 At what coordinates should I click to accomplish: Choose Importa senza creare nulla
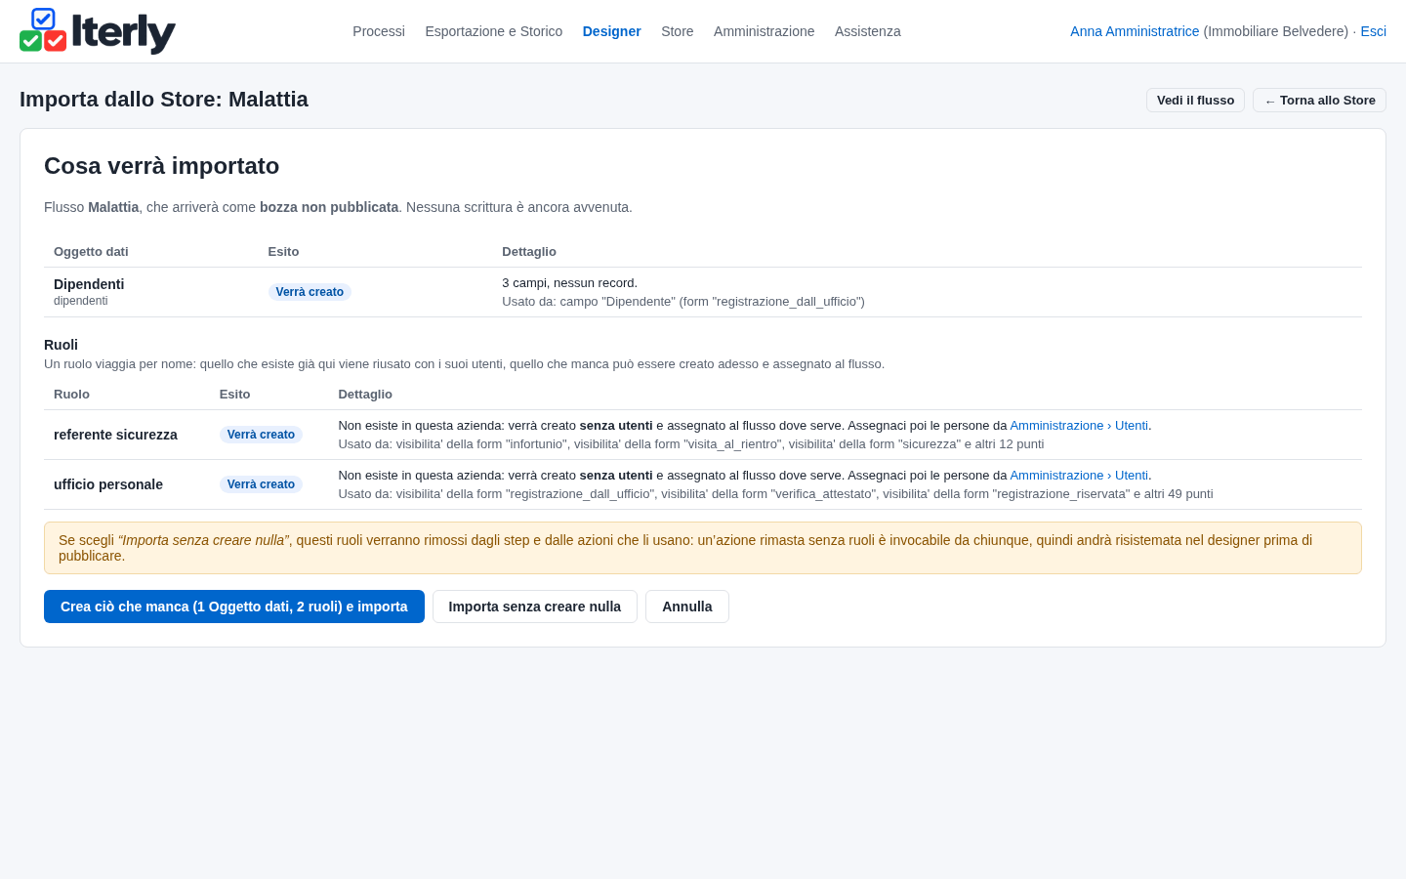pyautogui.click(x=535, y=607)
